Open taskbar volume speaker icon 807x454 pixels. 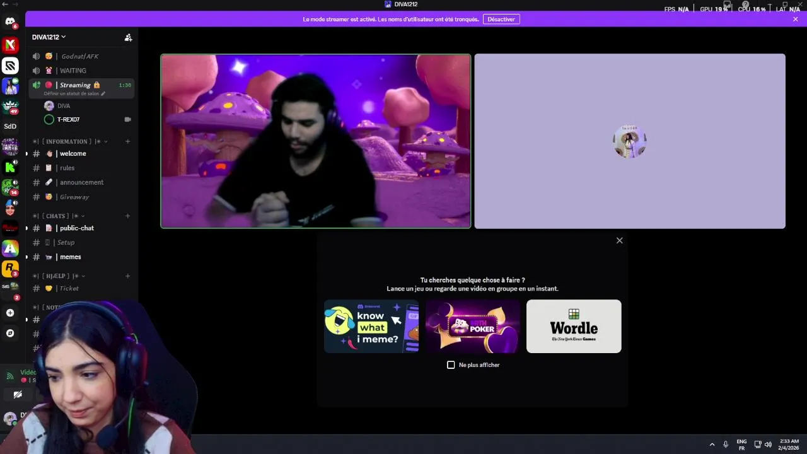pos(768,445)
